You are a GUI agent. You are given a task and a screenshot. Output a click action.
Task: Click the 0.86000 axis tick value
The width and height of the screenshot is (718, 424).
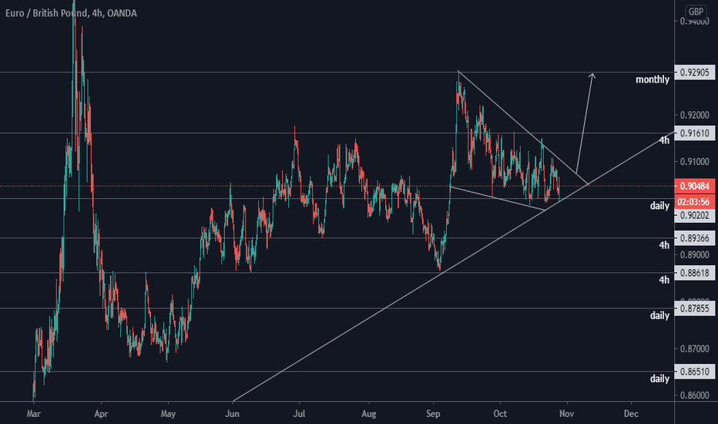point(695,395)
